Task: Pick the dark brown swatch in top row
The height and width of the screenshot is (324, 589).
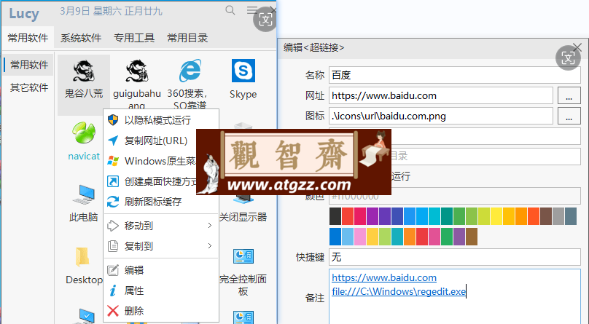Action: click(x=546, y=216)
